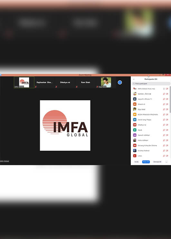171x239 pixels.
Task: Click Indra Adhikari's photo avatar
Action: pyautogui.click(x=135, y=140)
